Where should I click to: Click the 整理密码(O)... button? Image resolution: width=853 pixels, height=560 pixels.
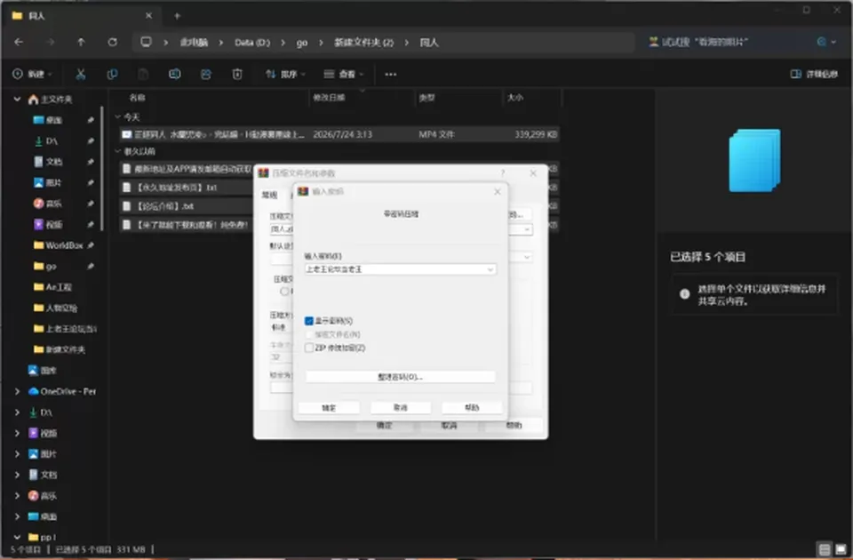click(400, 377)
